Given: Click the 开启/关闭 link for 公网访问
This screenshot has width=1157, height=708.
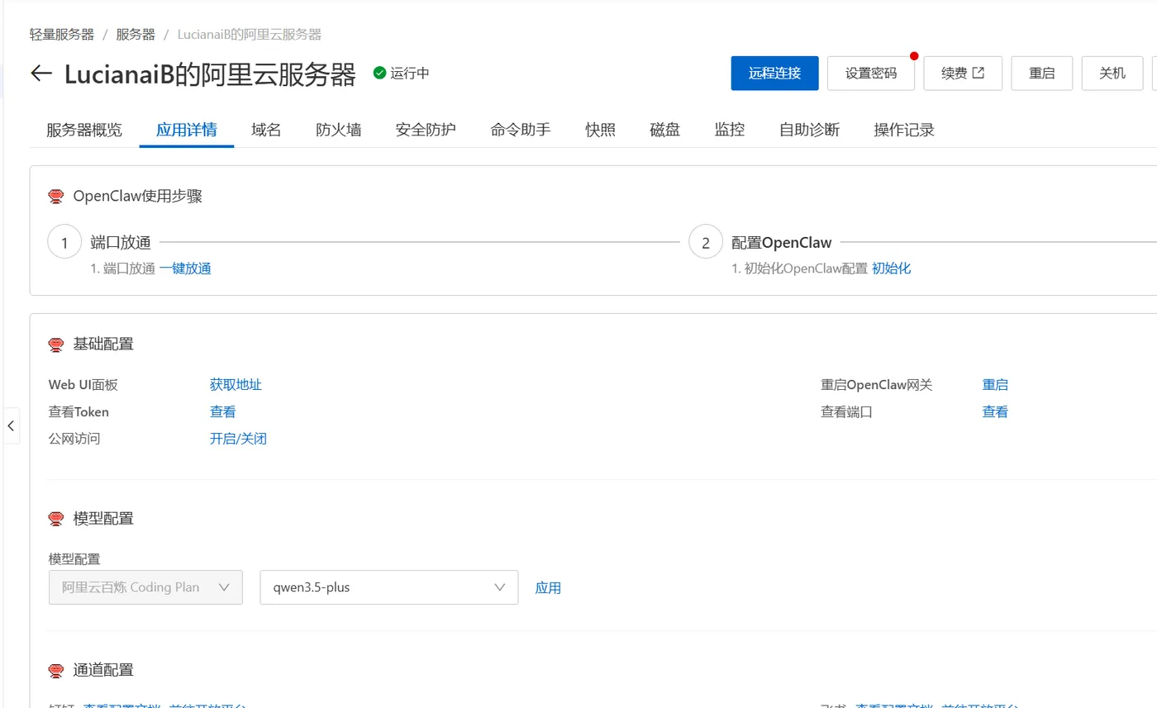Looking at the screenshot, I should click(238, 439).
